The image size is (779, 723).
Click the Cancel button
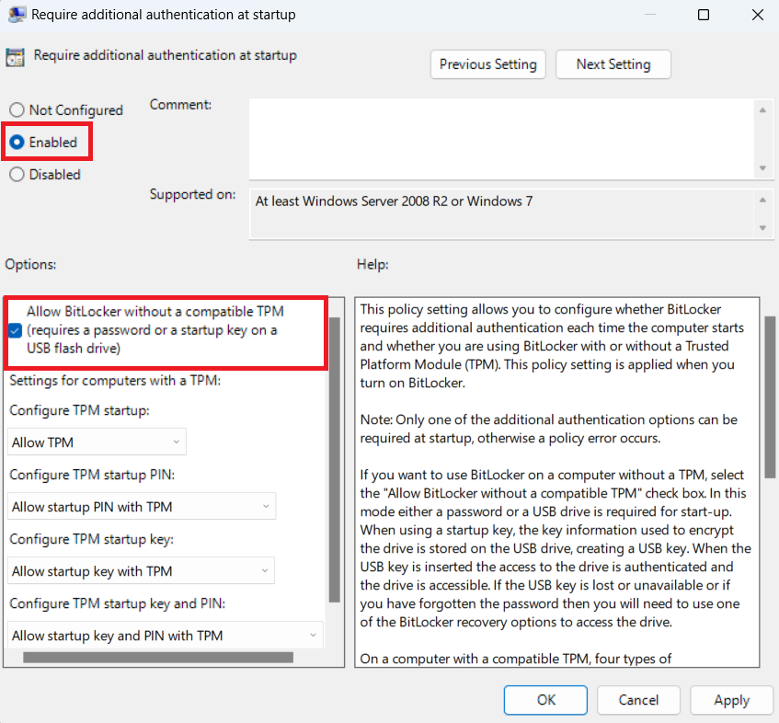[638, 700]
